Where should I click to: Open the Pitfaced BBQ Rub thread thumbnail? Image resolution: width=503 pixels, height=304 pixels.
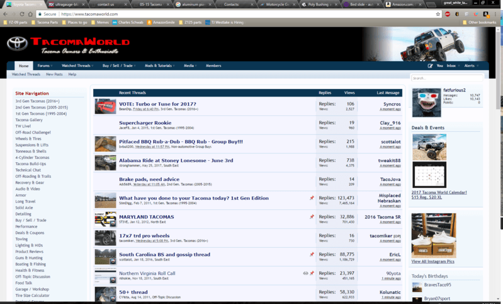[105, 144]
